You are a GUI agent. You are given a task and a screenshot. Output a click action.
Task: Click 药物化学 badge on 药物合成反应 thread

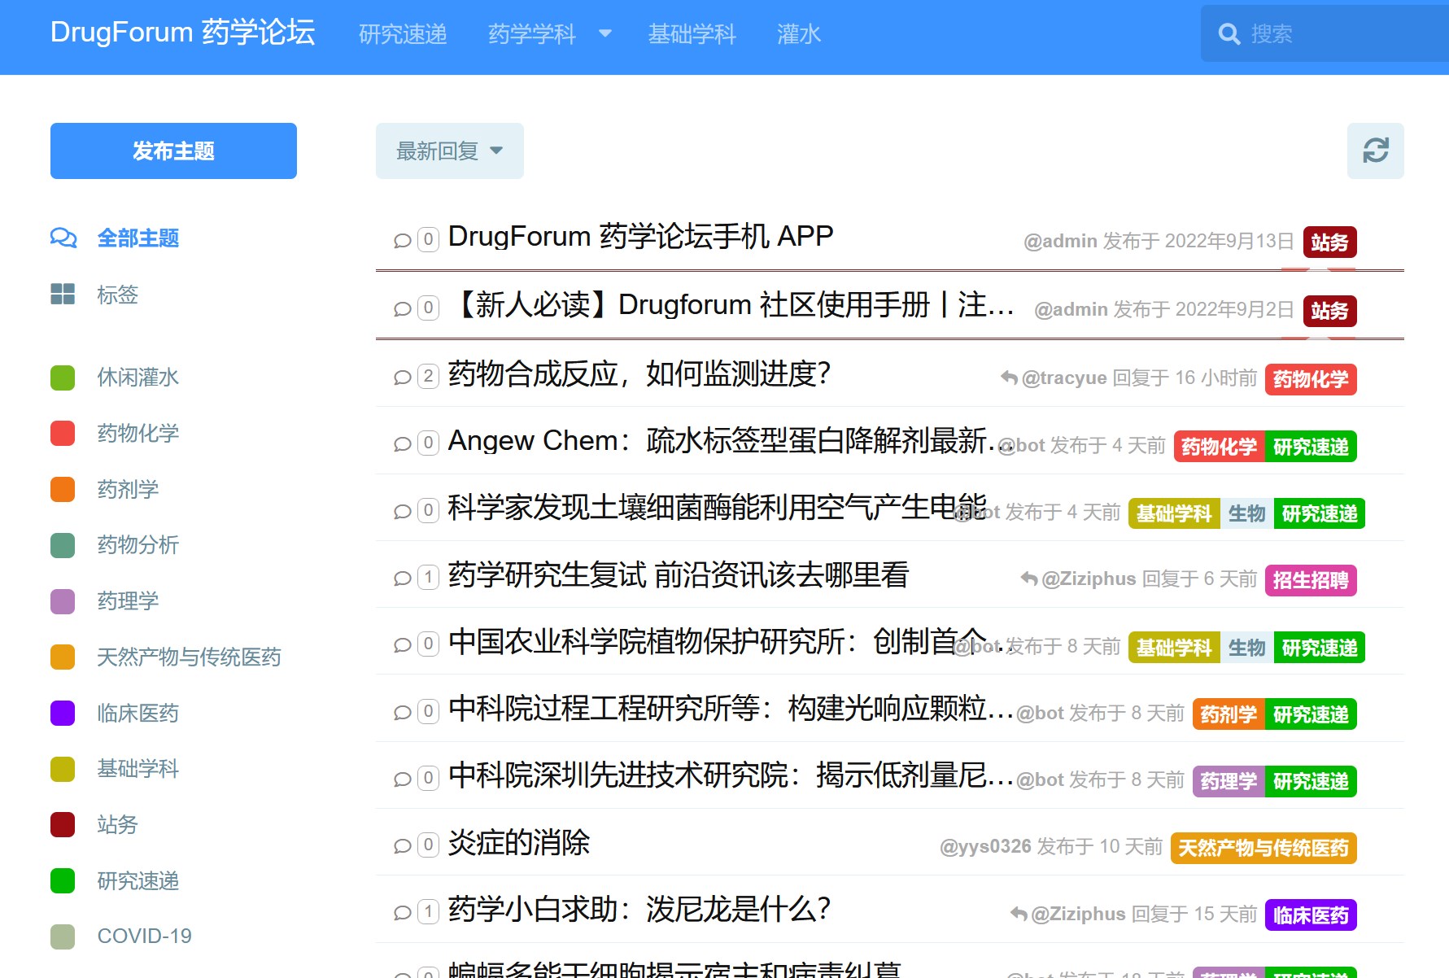[1311, 379]
